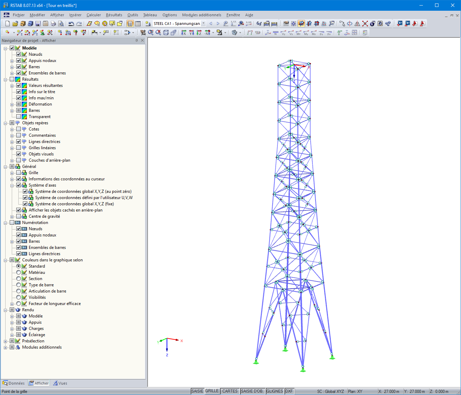Select the Zoom tool in the toolbar

pyautogui.click(x=151, y=33)
